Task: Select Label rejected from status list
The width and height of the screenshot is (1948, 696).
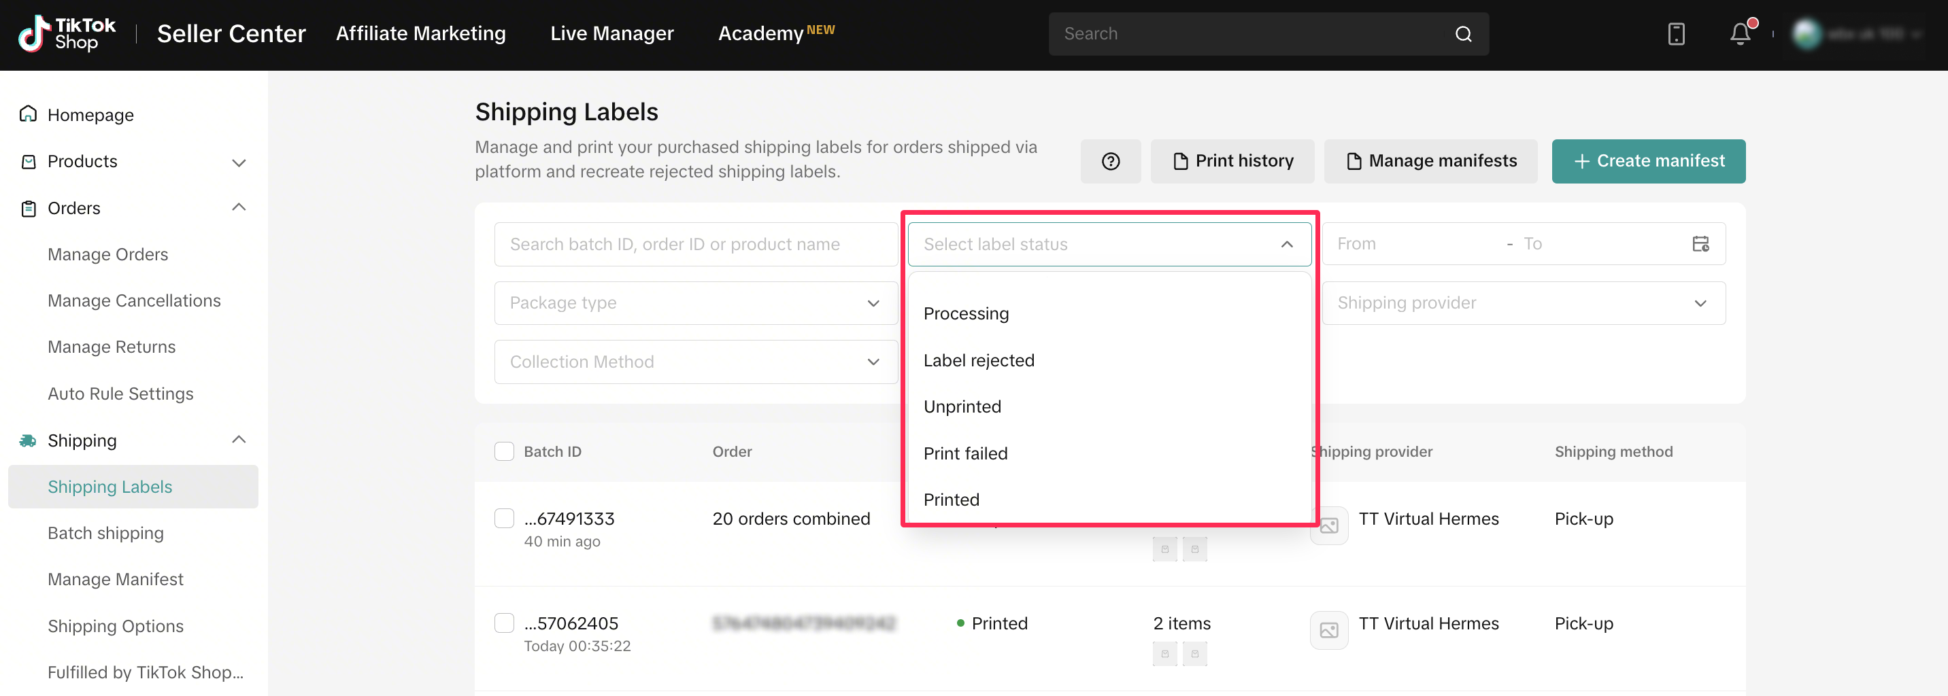Action: click(x=979, y=360)
